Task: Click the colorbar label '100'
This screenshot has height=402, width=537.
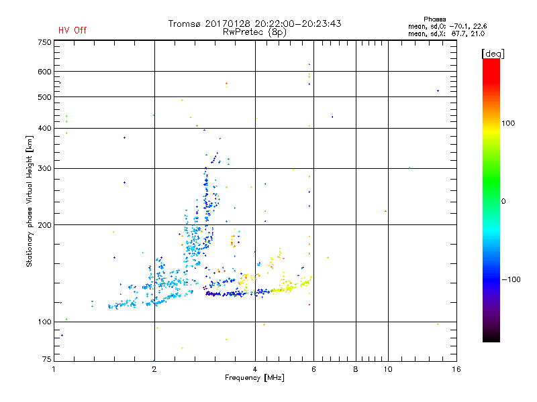Action: tap(508, 123)
